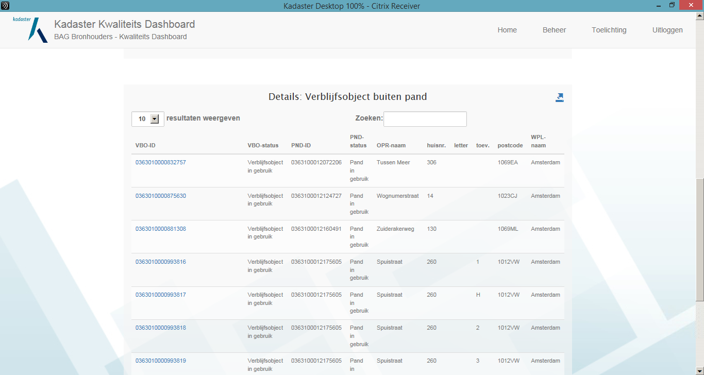Open the Home menu item
Screen dimensions: 704x375
click(507, 30)
